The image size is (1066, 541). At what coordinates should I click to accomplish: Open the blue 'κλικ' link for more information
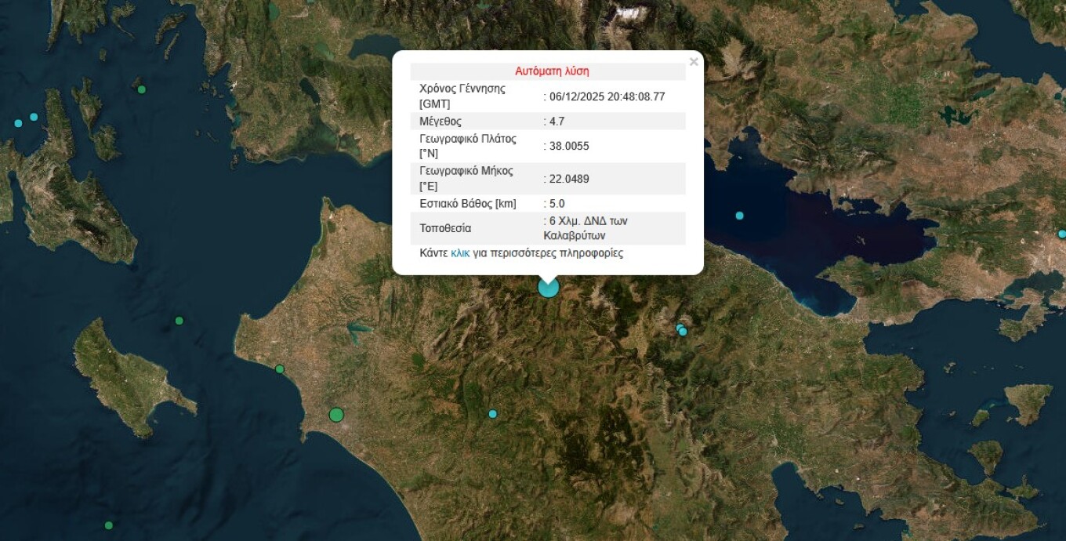[460, 253]
